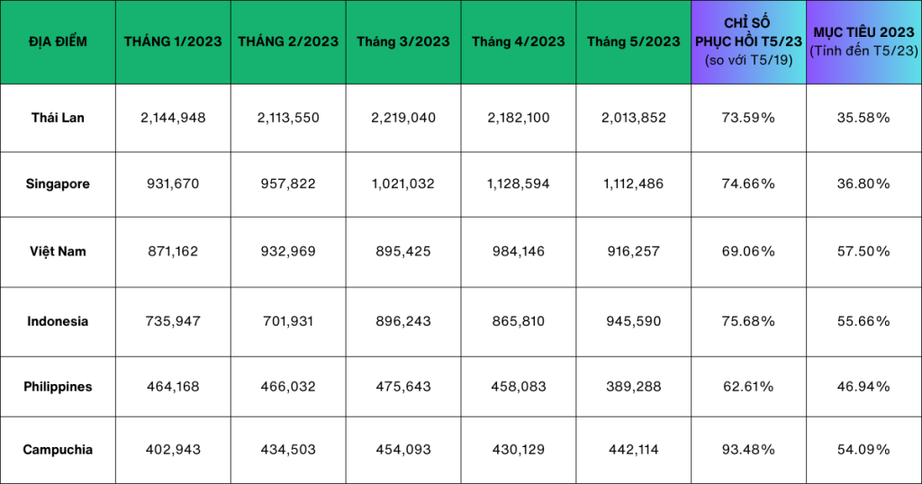Click the Tháng 4/2023 header cell
The height and width of the screenshot is (484, 922).
pos(519,42)
